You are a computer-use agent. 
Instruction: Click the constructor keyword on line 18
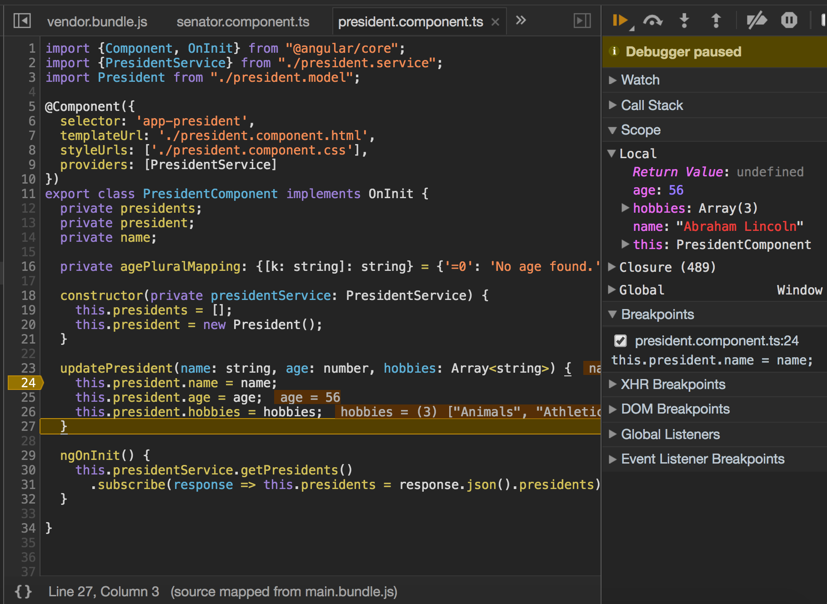[x=101, y=295]
